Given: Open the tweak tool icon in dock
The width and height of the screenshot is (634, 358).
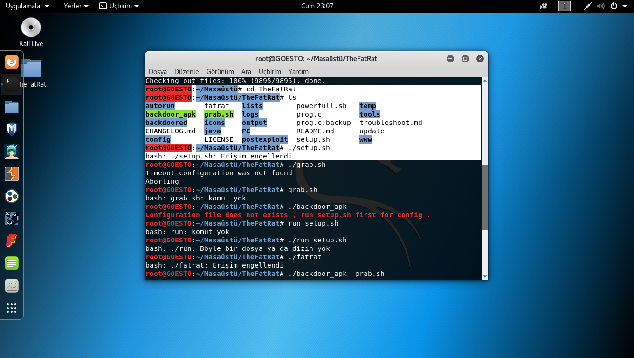Looking at the screenshot, I should click(x=12, y=286).
